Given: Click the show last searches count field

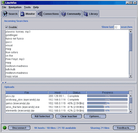Looking at the screenshot, I should 117,27.
